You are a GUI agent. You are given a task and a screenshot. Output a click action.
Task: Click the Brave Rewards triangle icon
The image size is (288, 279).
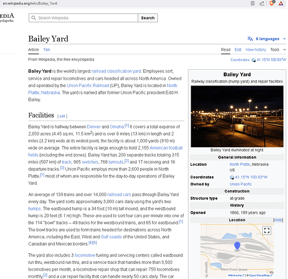(x=281, y=3)
